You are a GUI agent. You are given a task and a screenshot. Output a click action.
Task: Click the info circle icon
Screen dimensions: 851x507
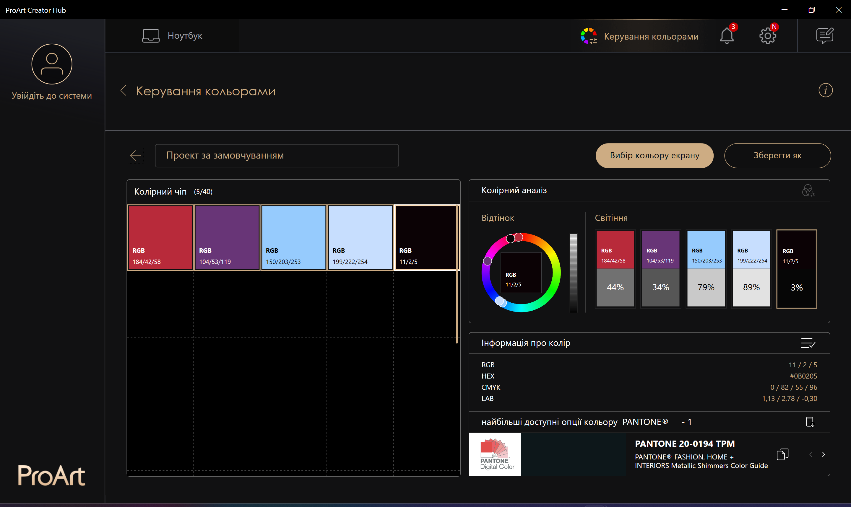(x=825, y=91)
